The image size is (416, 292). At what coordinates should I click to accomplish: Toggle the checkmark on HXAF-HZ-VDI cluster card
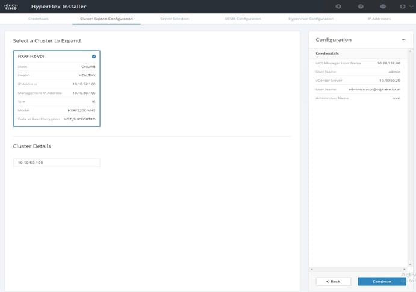click(94, 56)
